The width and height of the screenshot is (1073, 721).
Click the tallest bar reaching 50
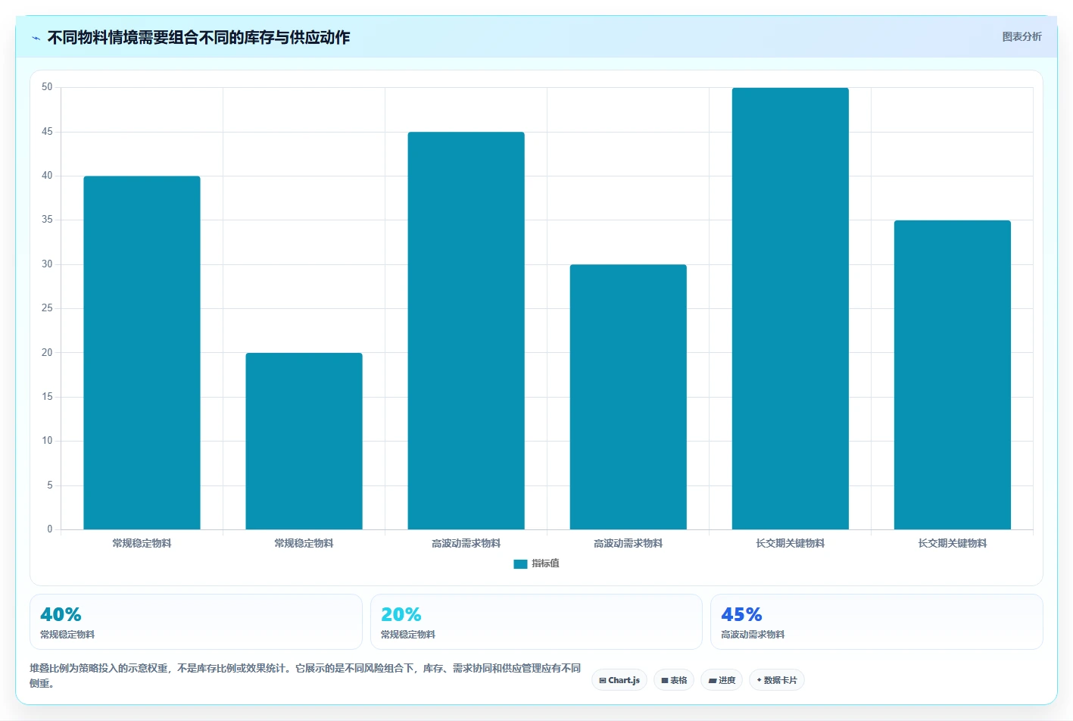(791, 308)
